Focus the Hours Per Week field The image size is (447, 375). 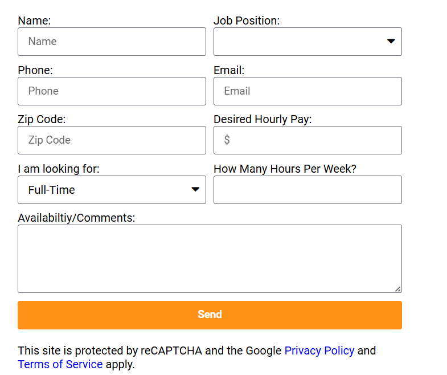tap(307, 190)
